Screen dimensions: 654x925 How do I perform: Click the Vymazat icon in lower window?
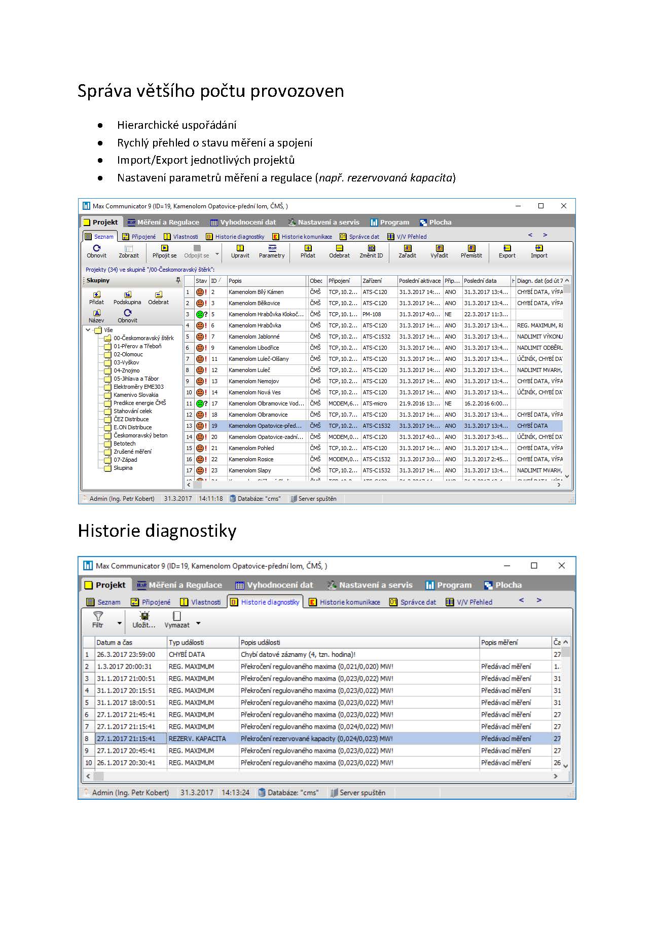[x=176, y=616]
